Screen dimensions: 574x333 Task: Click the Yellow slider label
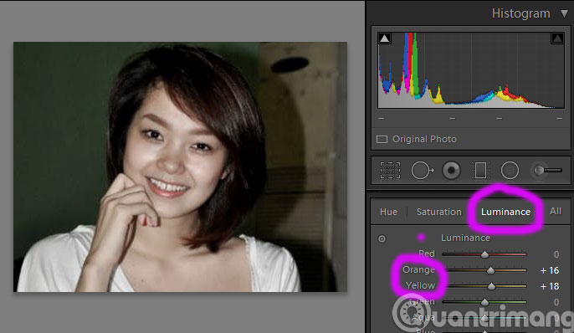[x=420, y=285]
